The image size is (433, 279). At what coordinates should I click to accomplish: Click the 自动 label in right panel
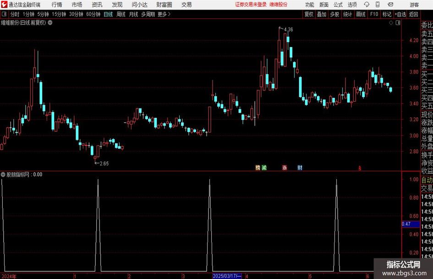pos(427,180)
